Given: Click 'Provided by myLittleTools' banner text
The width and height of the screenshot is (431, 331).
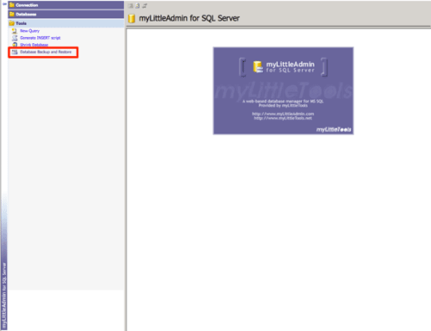Looking at the screenshot, I should click(283, 105).
